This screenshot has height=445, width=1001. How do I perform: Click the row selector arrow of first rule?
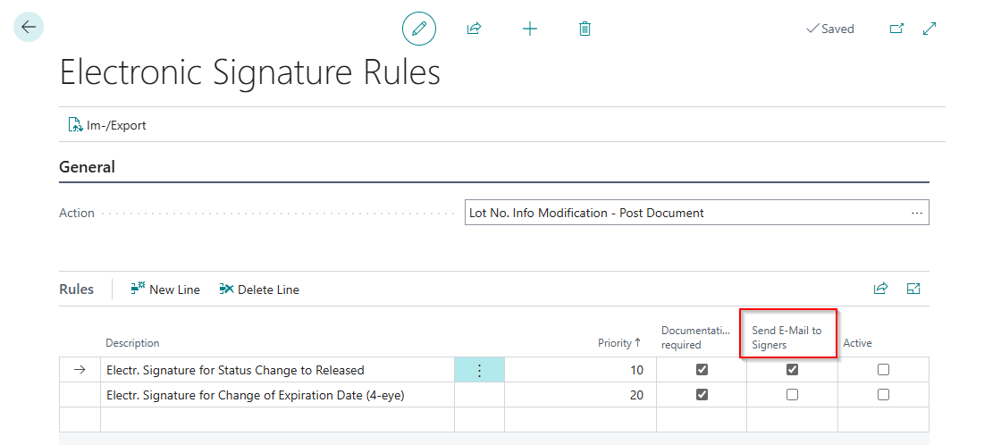tap(80, 370)
